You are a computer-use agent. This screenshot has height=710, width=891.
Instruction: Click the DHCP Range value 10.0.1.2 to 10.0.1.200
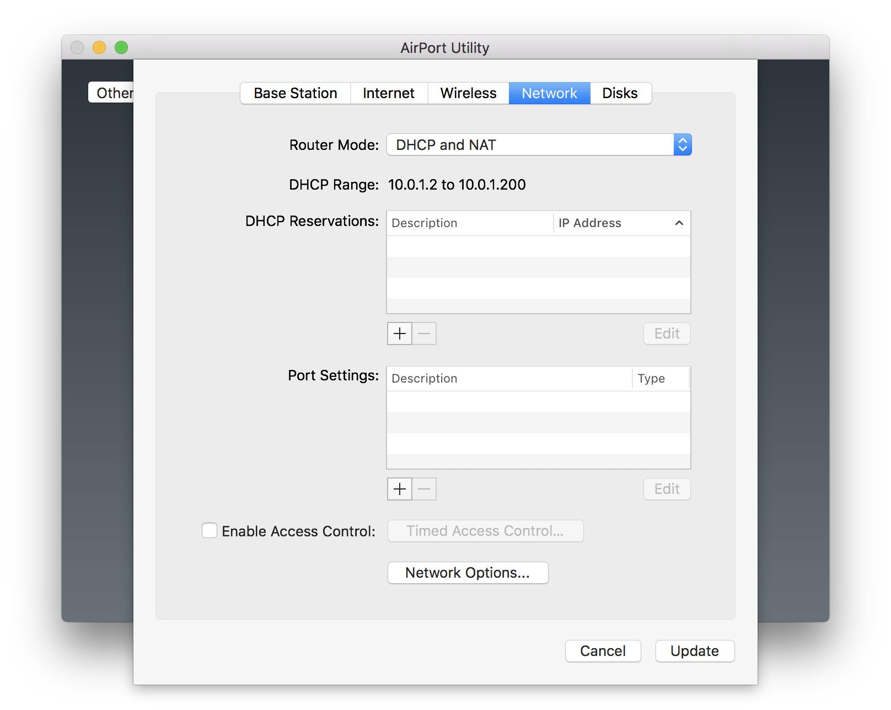457,185
